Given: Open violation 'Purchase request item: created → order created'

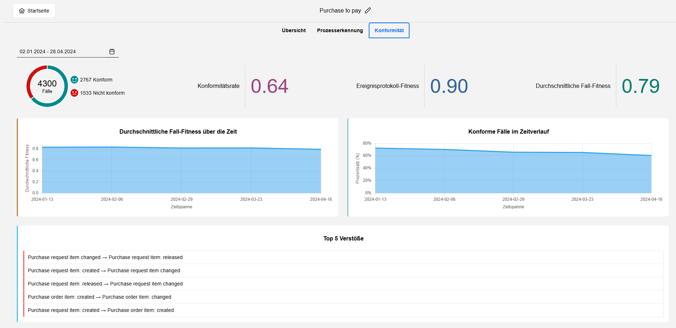Looking at the screenshot, I should (x=101, y=310).
